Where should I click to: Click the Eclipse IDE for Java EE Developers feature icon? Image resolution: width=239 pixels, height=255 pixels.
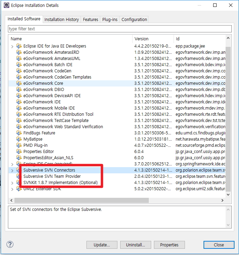coord(19,46)
